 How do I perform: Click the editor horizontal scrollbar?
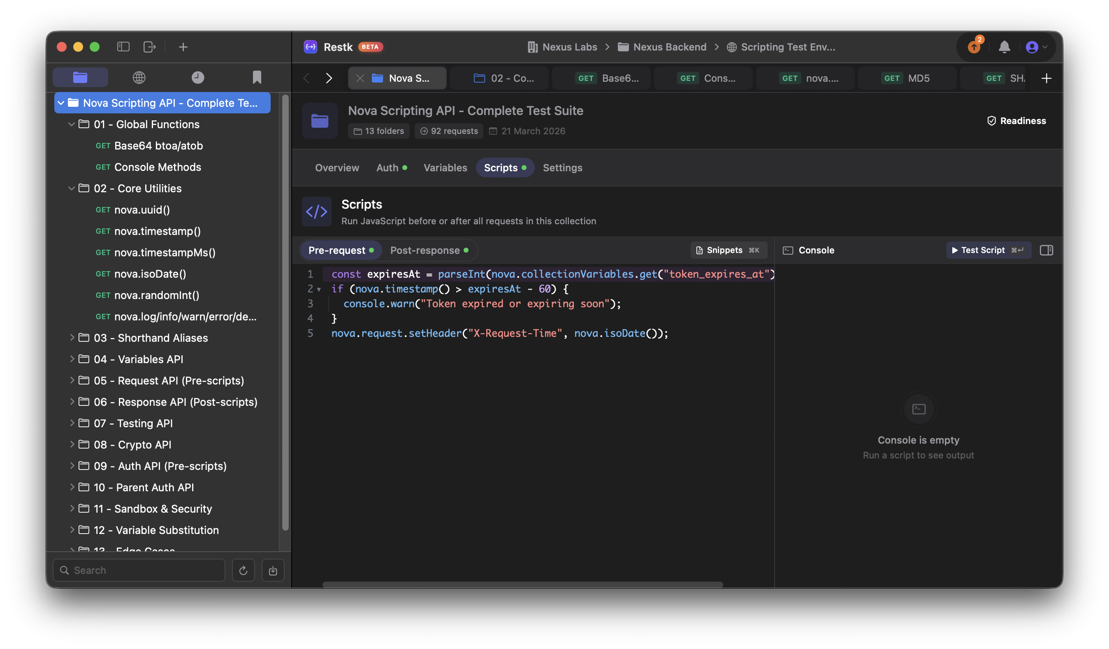tap(522, 585)
